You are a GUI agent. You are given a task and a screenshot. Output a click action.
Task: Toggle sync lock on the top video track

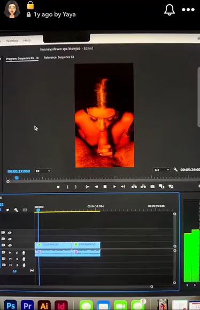pos(3,232)
